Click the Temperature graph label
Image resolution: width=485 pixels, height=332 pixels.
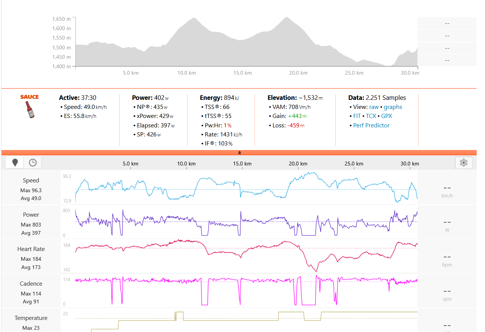(31, 318)
